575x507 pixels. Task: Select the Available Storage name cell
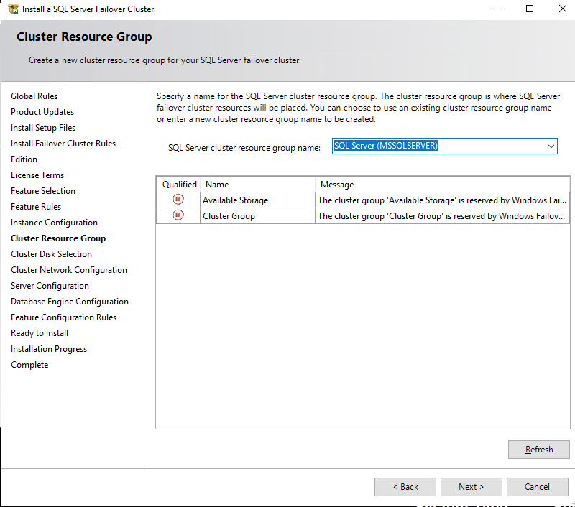tap(257, 200)
